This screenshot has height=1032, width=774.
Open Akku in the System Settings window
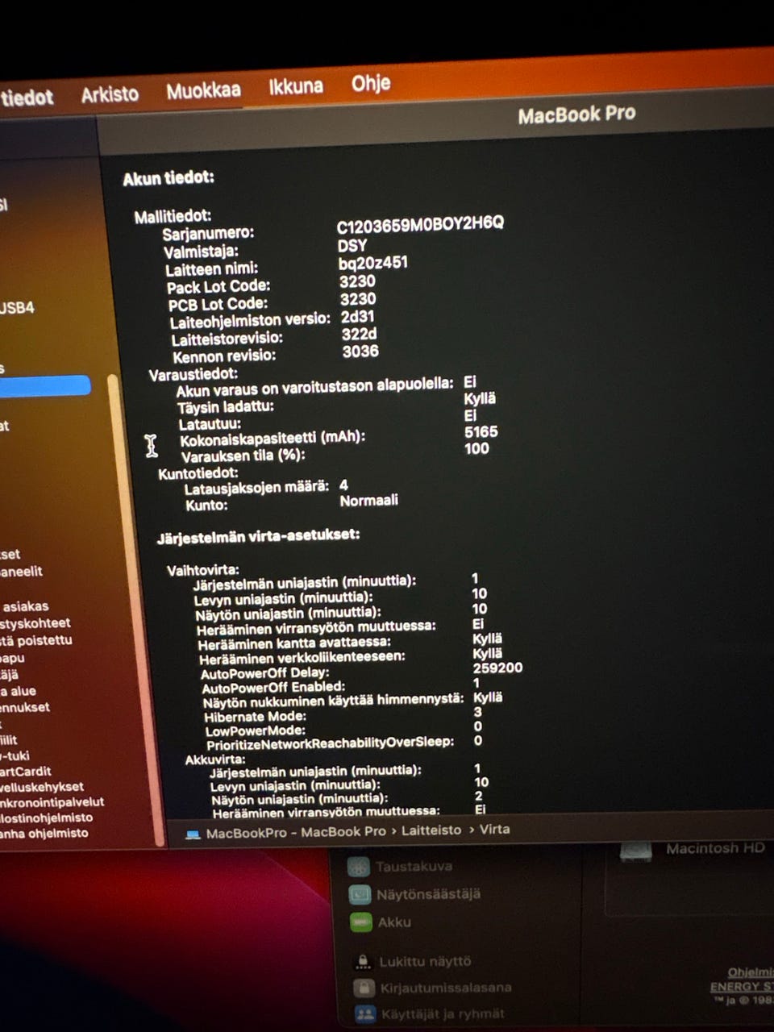tap(394, 922)
